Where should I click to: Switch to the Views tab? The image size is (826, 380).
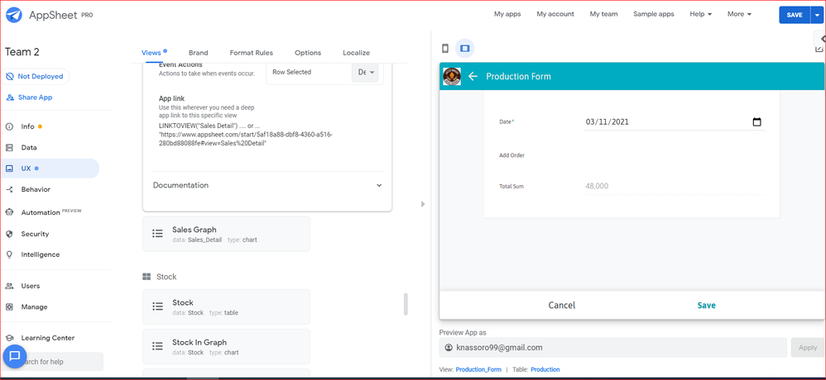tap(151, 53)
